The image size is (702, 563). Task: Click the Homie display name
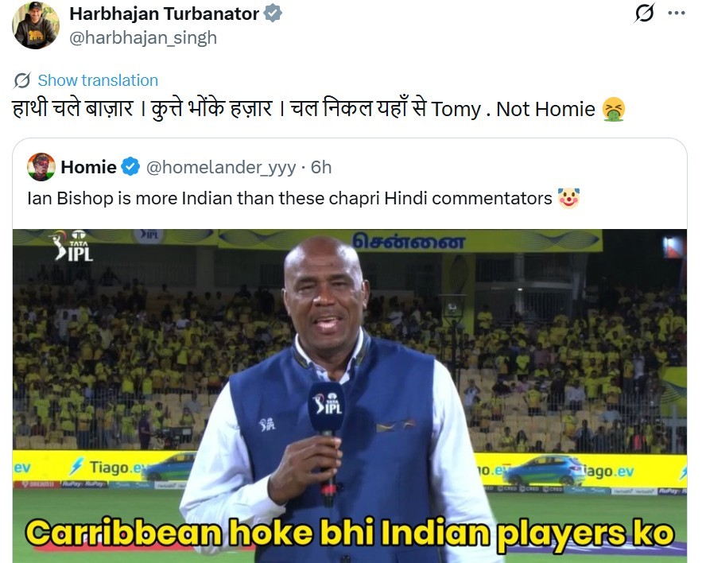tap(89, 167)
